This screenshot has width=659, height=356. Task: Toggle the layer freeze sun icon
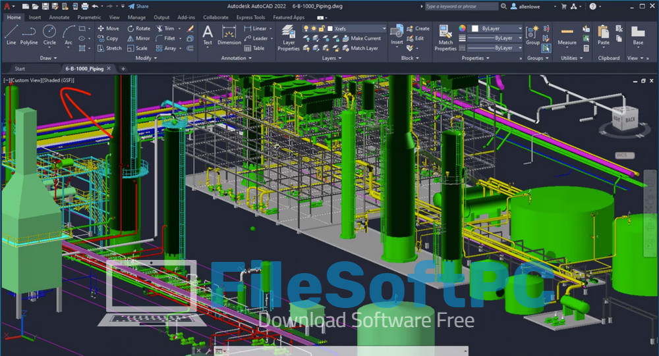(x=314, y=28)
